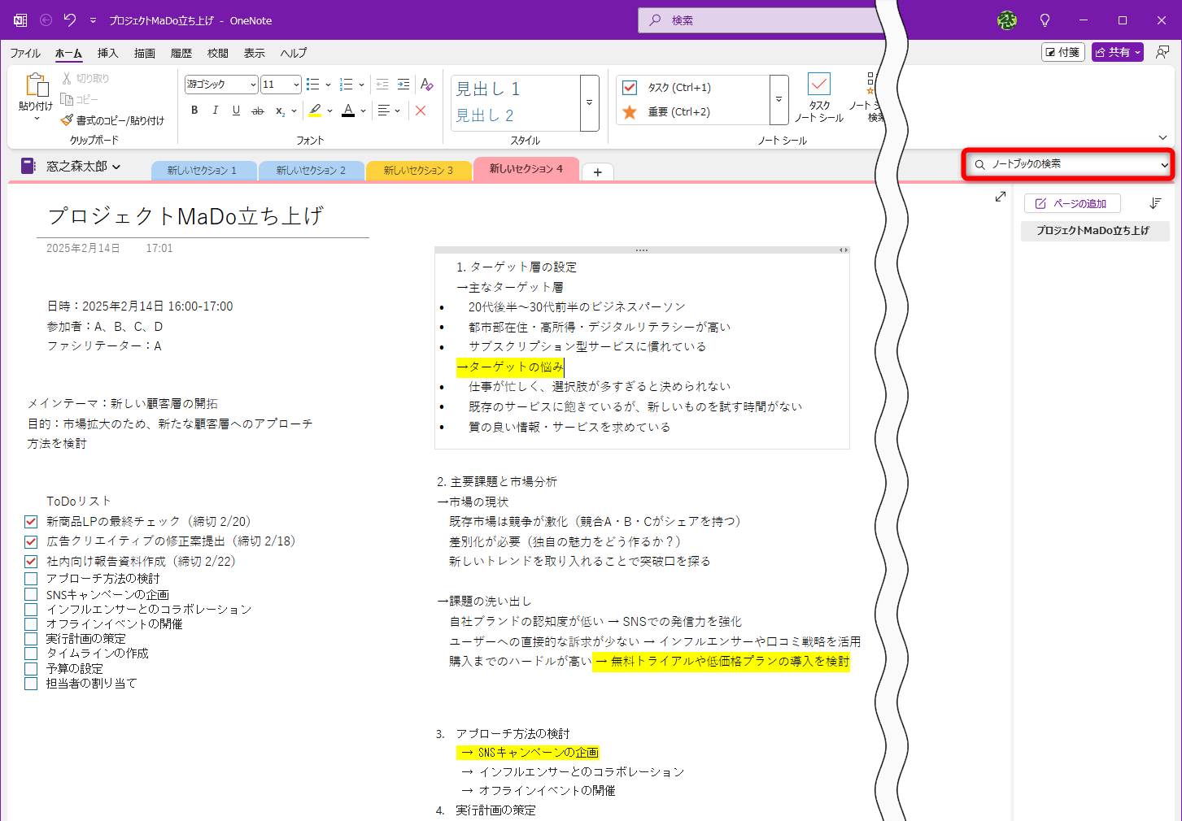
Task: Uncheck the completed 新商品LPの最終チェック todo item
Action: (x=30, y=522)
